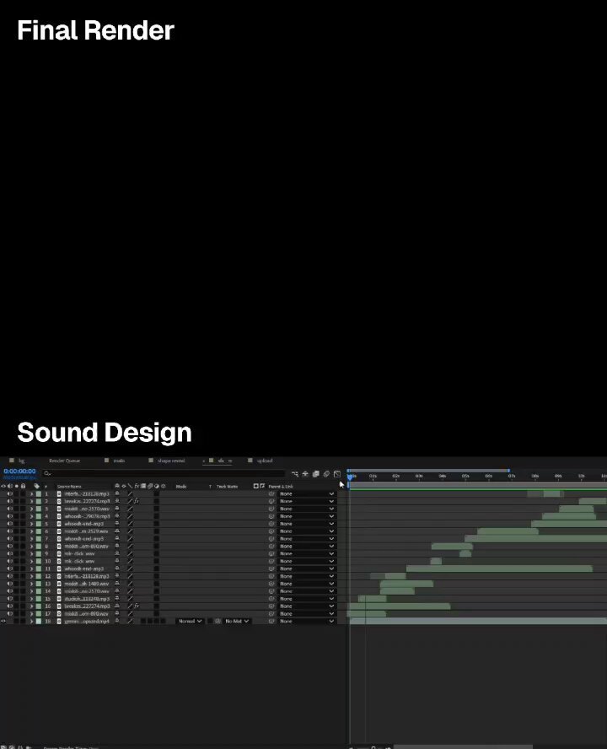Open the Normal blending mode dropdown on layer 18
This screenshot has width=607, height=749.
[190, 621]
